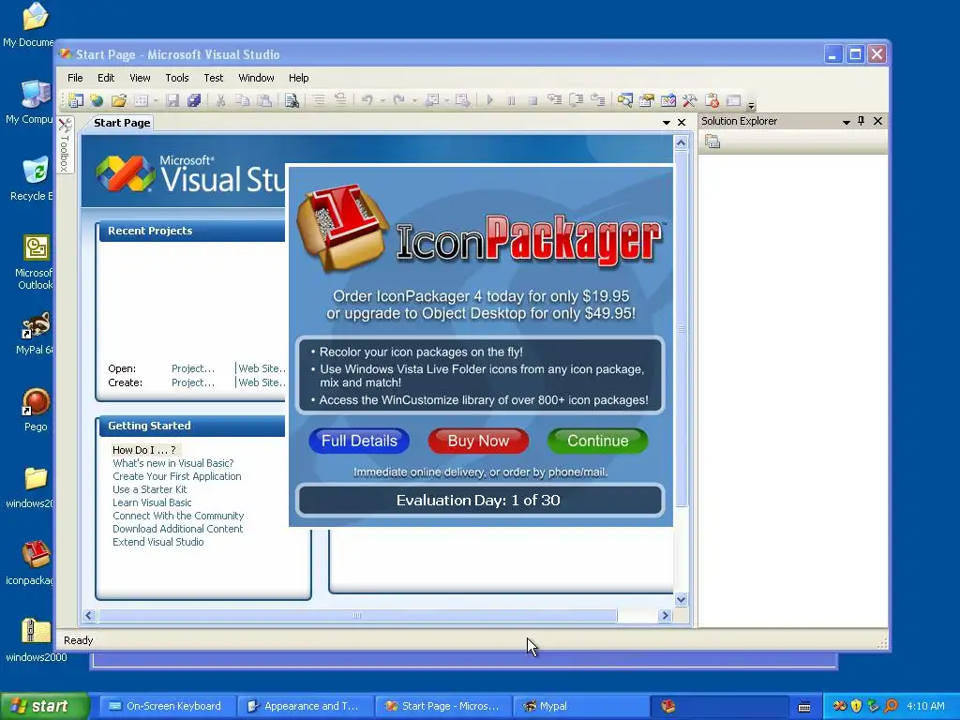Open the Solution Explorer window position dropdown
The width and height of the screenshot is (960, 720).
coord(847,122)
